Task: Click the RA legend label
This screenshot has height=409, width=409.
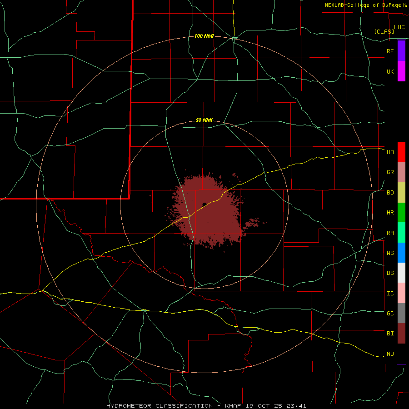Action: pyautogui.click(x=390, y=233)
